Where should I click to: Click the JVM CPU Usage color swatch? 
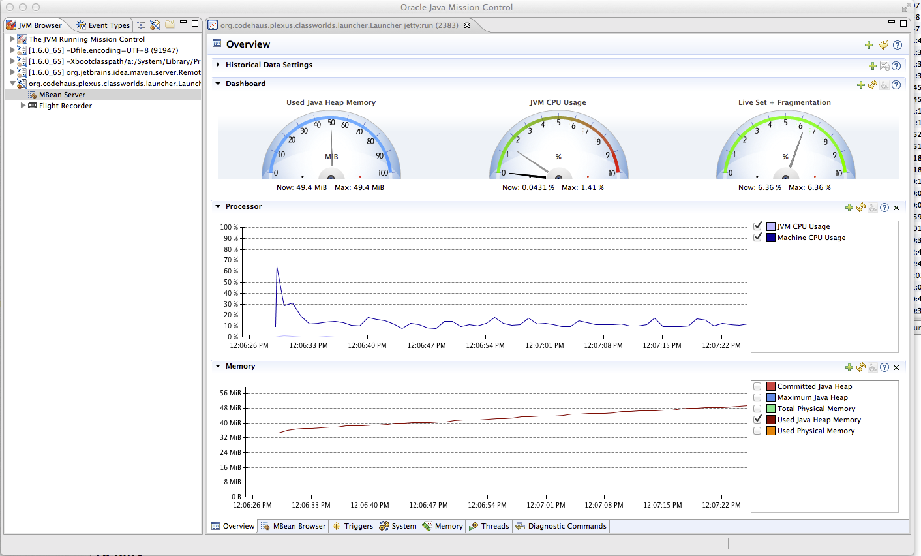(770, 226)
